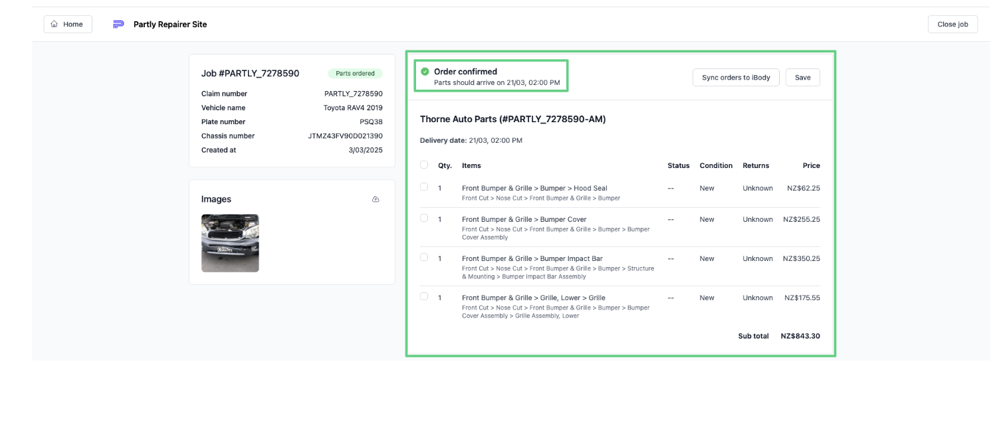Click the Images section heading
The width and height of the screenshot is (1005, 445).
pyautogui.click(x=216, y=199)
